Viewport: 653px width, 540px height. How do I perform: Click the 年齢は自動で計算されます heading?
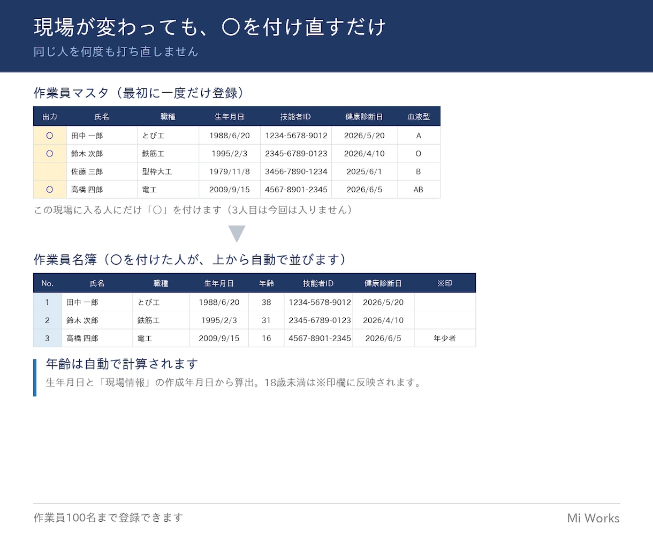coord(122,364)
